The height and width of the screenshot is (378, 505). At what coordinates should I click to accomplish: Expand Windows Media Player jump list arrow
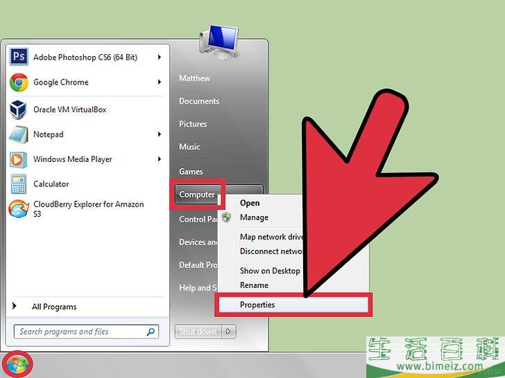pyautogui.click(x=159, y=159)
